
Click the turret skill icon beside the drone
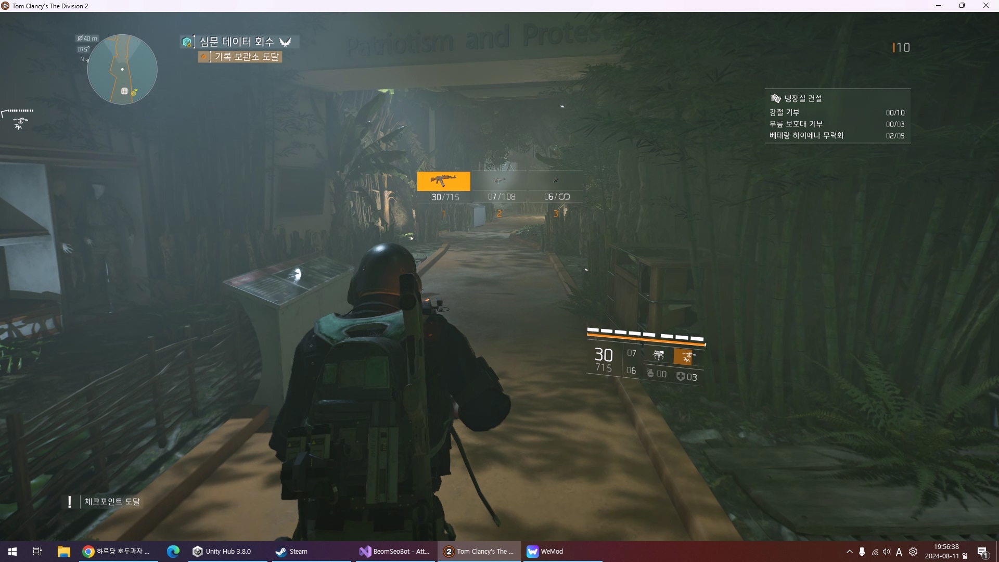[659, 355]
